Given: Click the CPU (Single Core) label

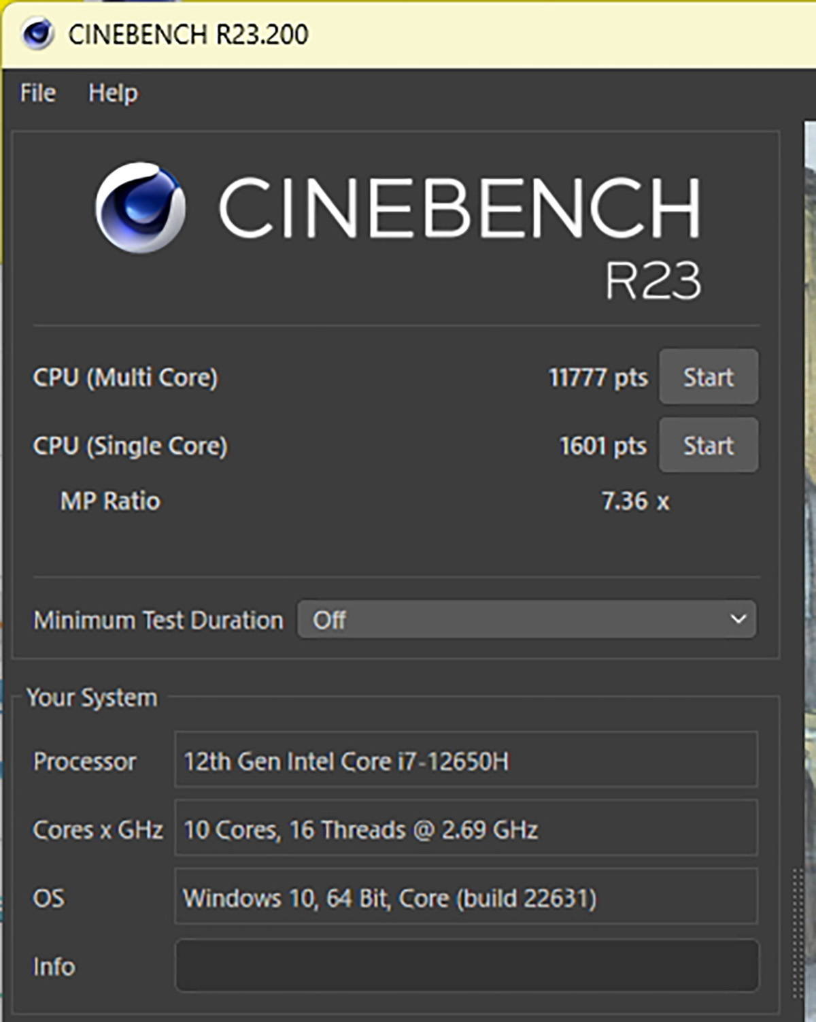Looking at the screenshot, I should [130, 446].
